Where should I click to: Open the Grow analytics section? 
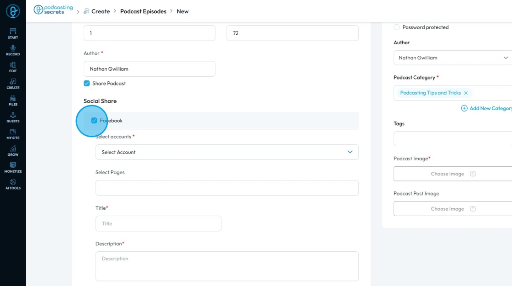click(x=13, y=151)
